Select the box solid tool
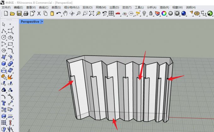 coord(4,63)
